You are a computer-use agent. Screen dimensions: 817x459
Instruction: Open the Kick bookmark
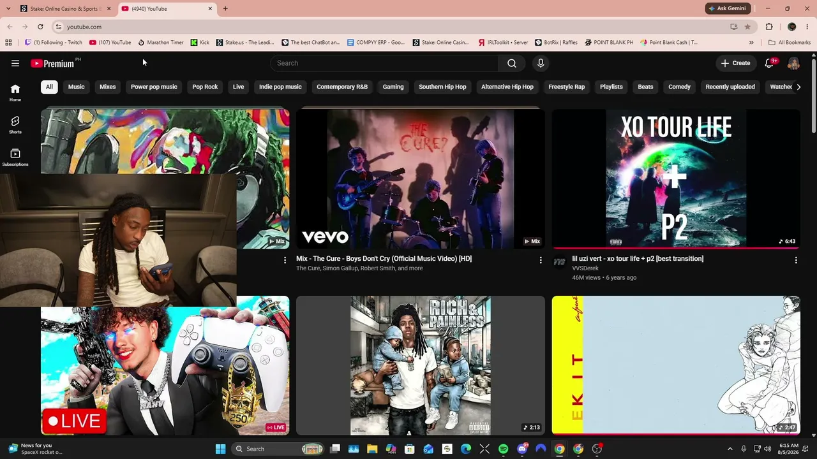pos(200,43)
